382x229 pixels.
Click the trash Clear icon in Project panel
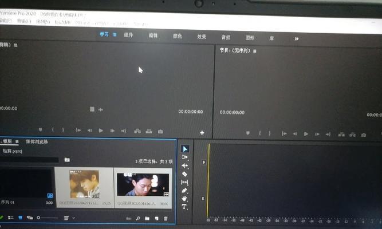(x=166, y=219)
